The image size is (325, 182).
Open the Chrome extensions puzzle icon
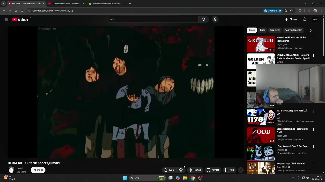click(x=300, y=11)
